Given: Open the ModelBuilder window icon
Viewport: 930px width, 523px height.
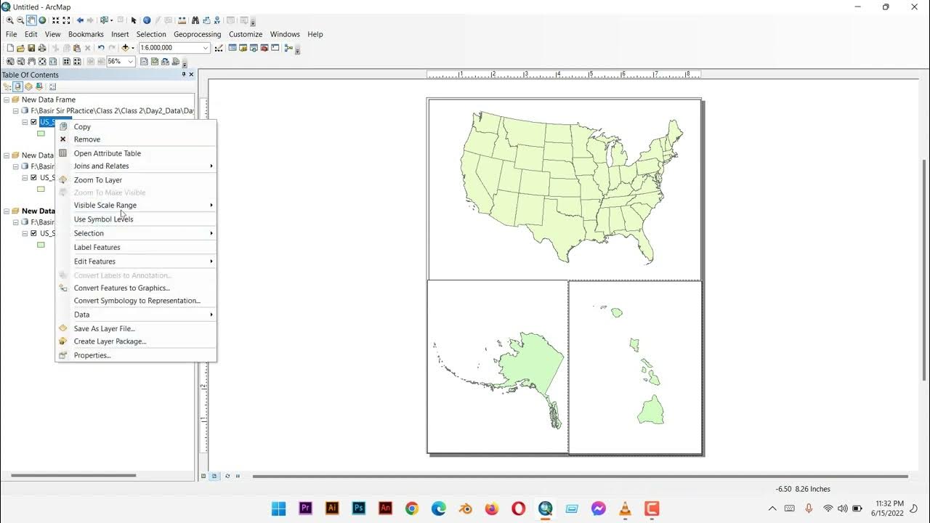Looking at the screenshot, I should click(x=288, y=48).
